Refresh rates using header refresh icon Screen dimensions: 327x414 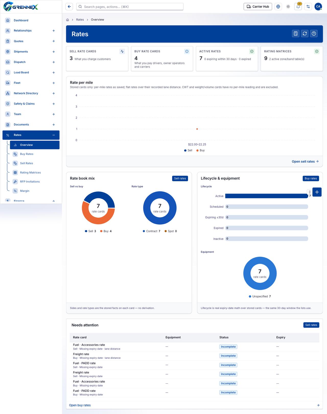click(305, 33)
